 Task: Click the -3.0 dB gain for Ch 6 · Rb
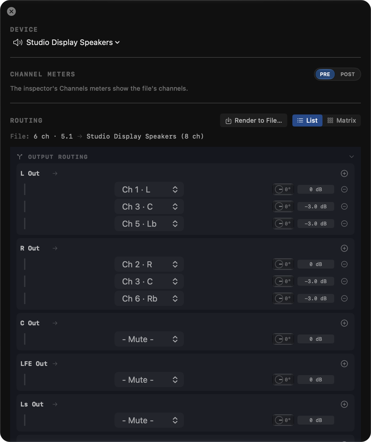(x=316, y=298)
